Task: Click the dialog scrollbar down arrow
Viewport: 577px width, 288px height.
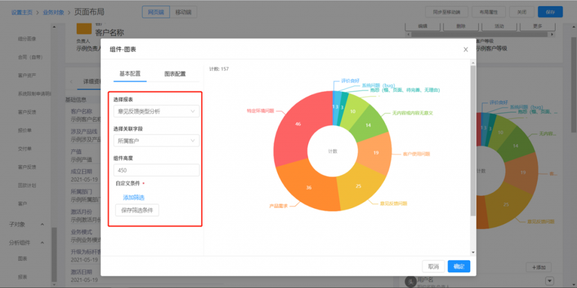Action: click(473, 253)
